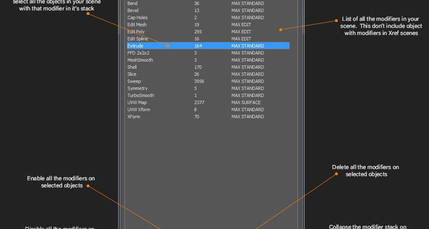Select TurboSmooth in the list
The image size is (429, 229).
pos(141,95)
